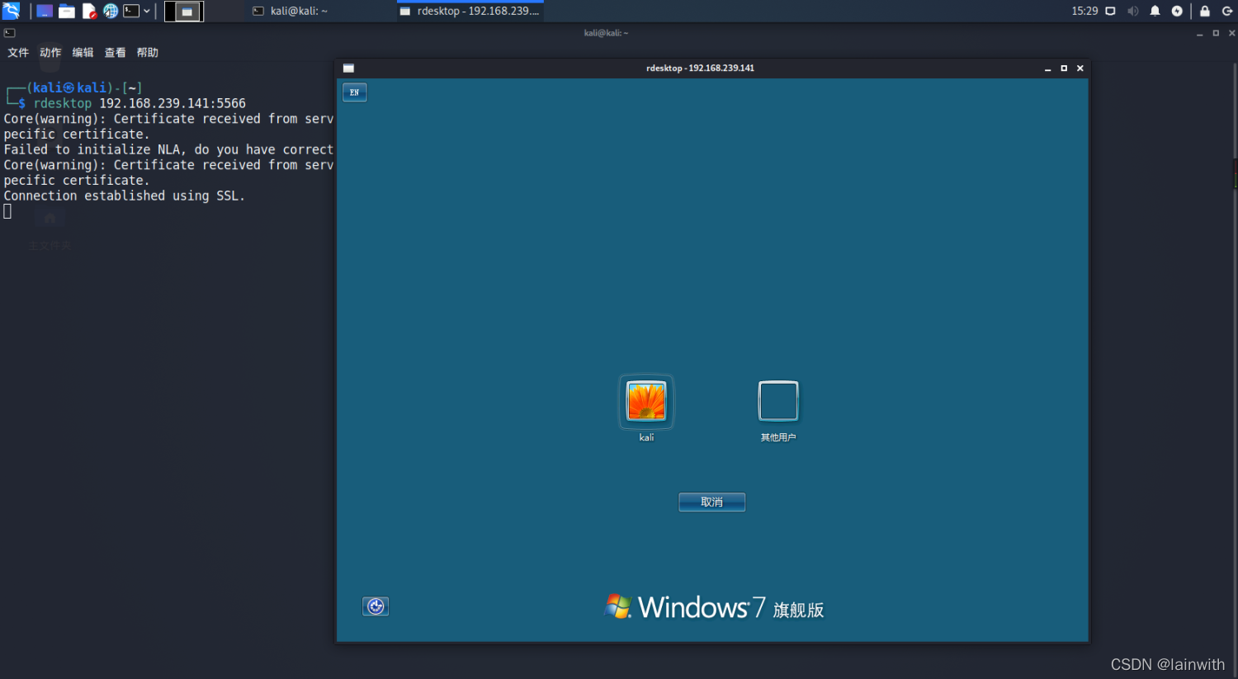Open the Kali dragon applications menu
The height and width of the screenshot is (679, 1238).
point(11,11)
